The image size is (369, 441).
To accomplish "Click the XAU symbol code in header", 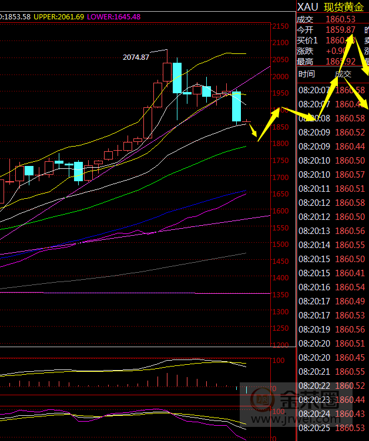I will coord(307,6).
